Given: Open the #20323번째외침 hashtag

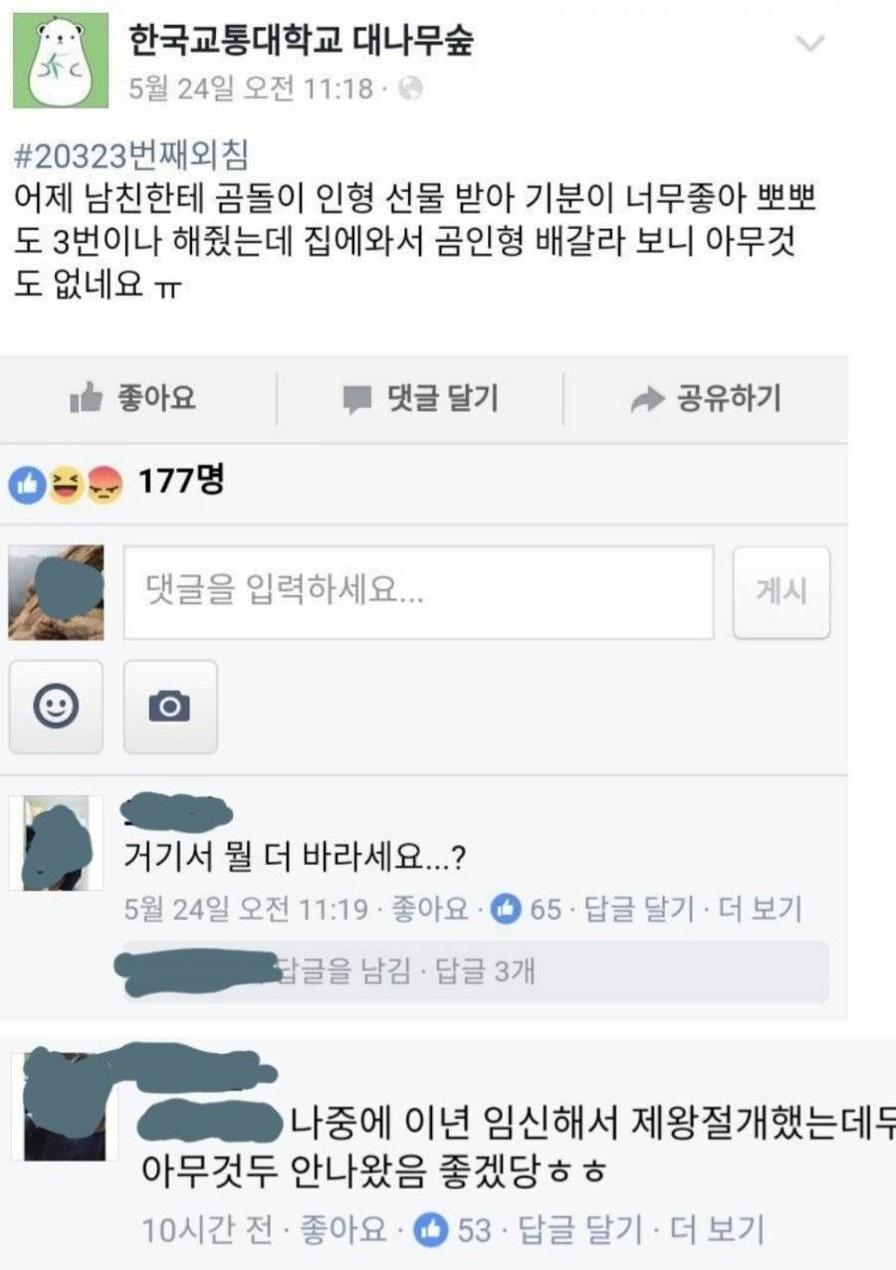Looking at the screenshot, I should pyautogui.click(x=131, y=154).
